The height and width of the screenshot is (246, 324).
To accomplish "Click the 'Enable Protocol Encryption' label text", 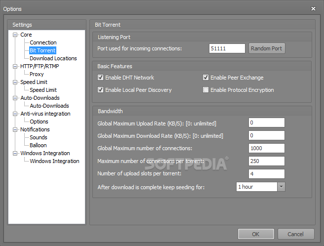I will 242,90.
